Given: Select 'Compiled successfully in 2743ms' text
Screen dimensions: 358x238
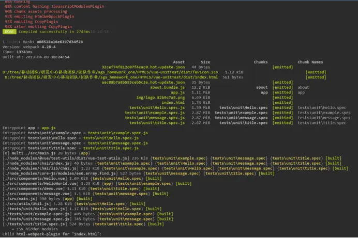Looking at the screenshot, I should [x=54, y=31].
